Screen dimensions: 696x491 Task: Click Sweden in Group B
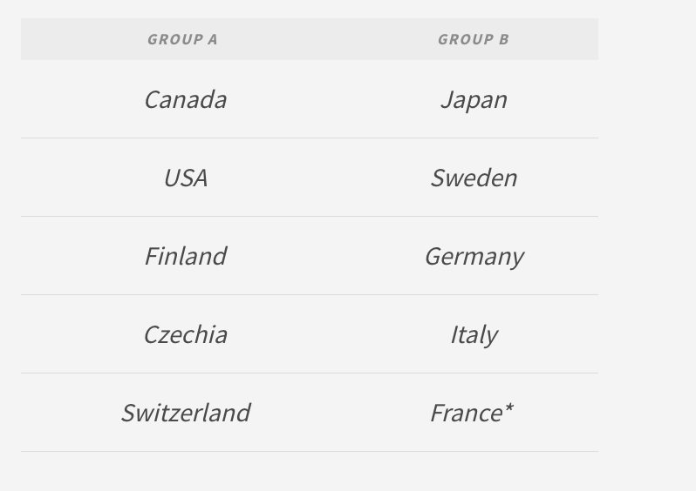474,178
